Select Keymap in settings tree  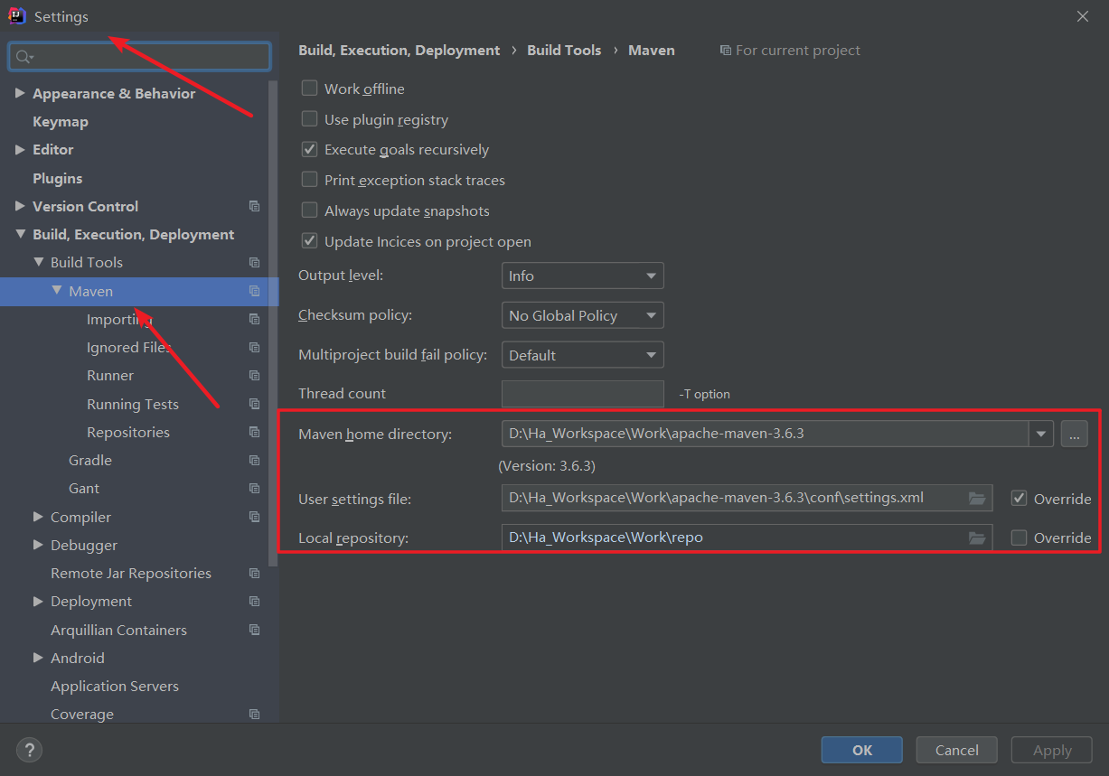(x=61, y=121)
